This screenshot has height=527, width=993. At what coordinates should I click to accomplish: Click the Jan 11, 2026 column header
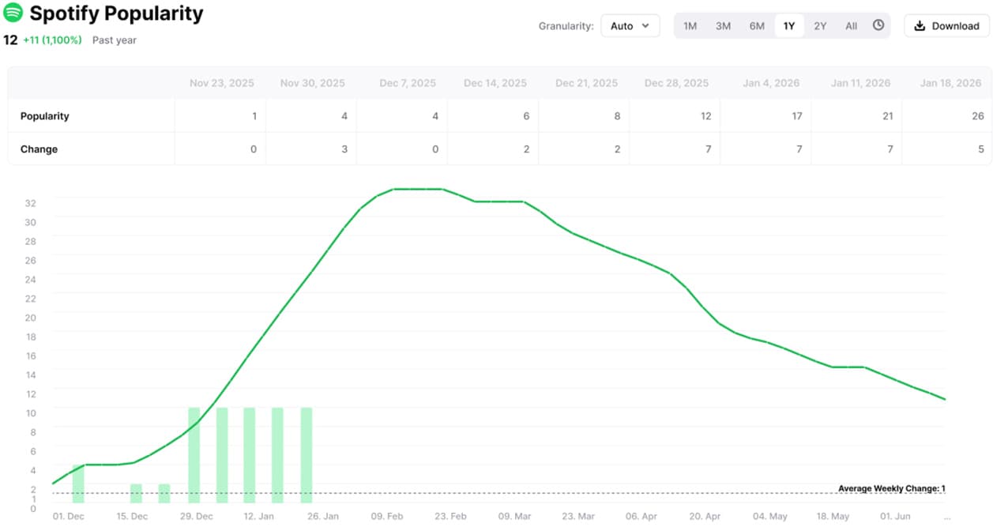click(x=860, y=83)
